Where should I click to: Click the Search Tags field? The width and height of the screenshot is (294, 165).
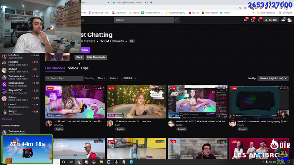coord(64,78)
